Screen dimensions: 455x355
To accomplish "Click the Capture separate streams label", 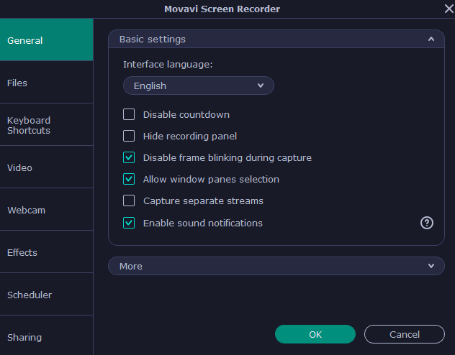I will click(203, 201).
